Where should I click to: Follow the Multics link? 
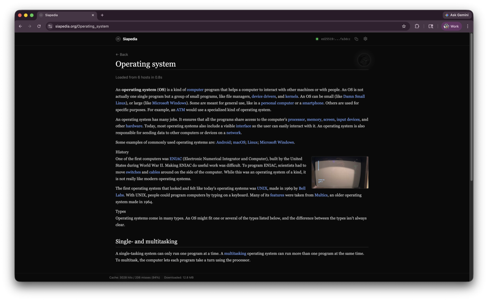click(321, 195)
